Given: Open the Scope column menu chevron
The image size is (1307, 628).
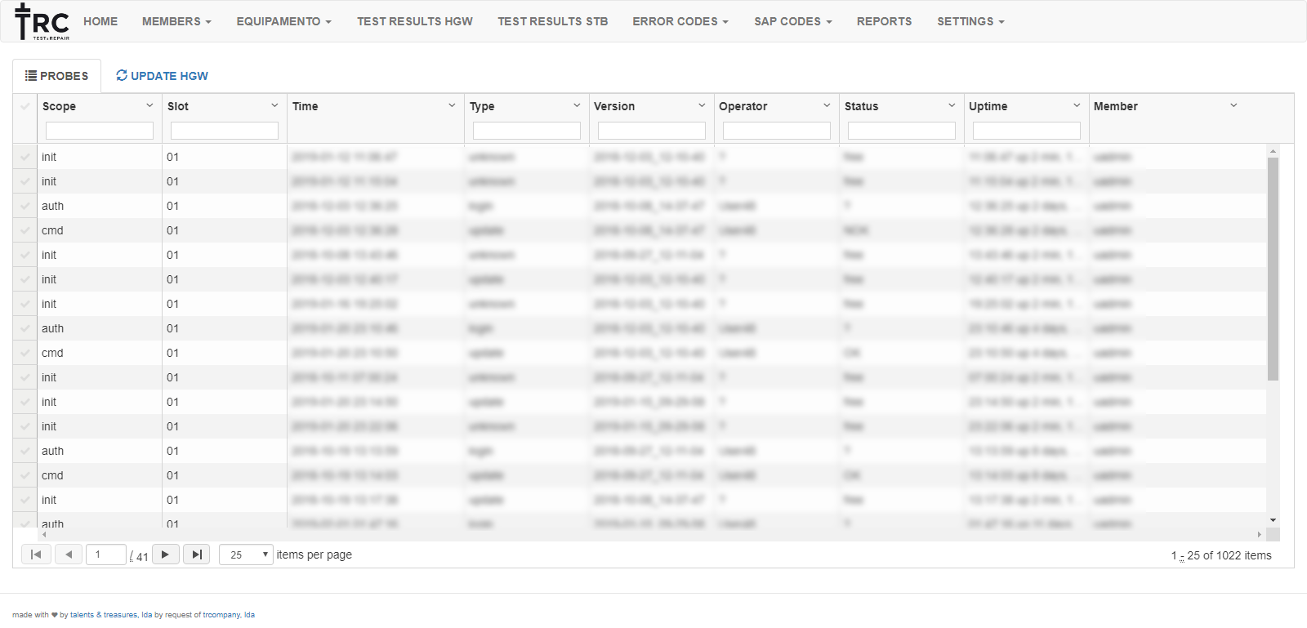Looking at the screenshot, I should coord(149,105).
